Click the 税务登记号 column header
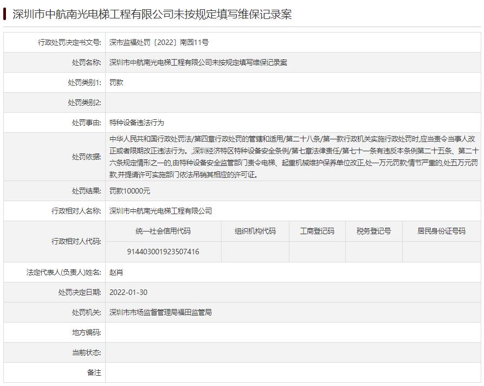Image resolution: width=484 pixels, height=386 pixels. click(373, 231)
